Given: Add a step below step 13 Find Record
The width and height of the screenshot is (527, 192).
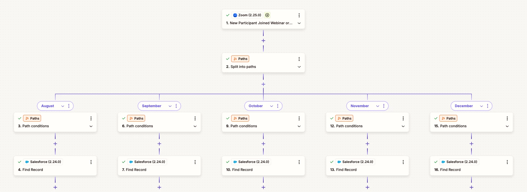Looking at the screenshot, I should 367,187.
